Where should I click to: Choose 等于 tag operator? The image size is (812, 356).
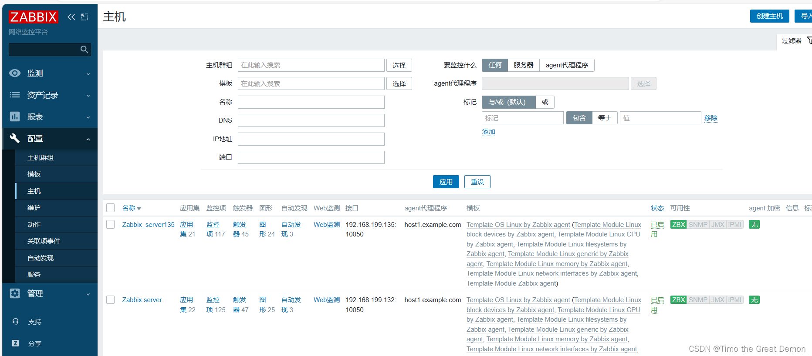[605, 118]
